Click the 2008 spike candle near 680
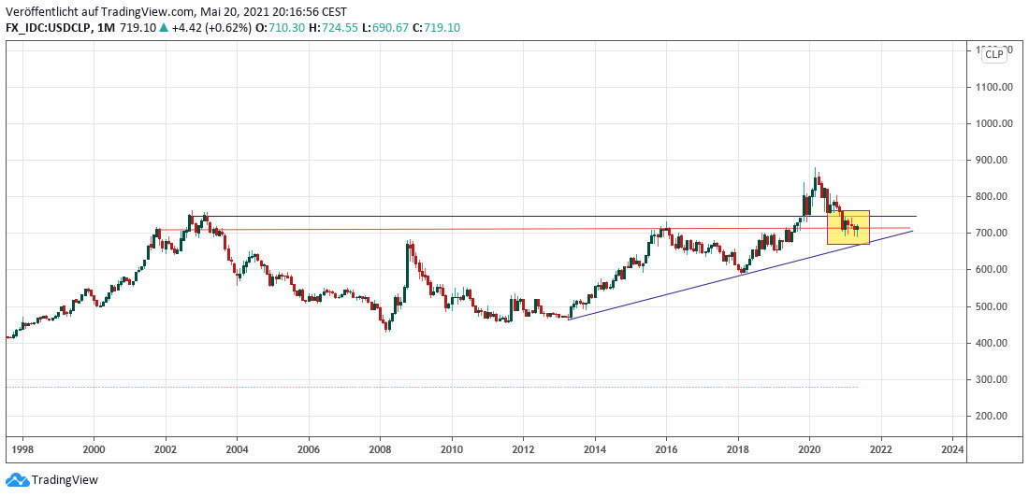The image size is (1029, 497). click(409, 265)
